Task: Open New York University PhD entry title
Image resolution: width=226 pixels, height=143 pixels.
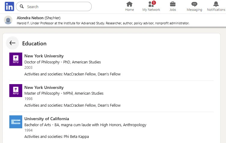Action: pos(44,56)
